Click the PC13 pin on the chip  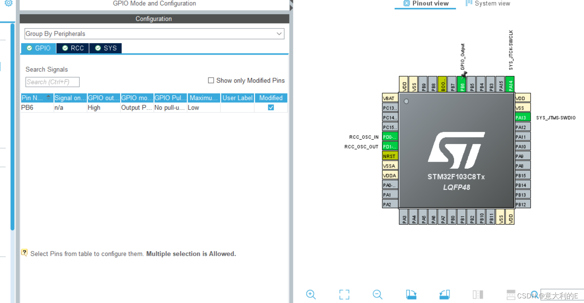(x=390, y=108)
